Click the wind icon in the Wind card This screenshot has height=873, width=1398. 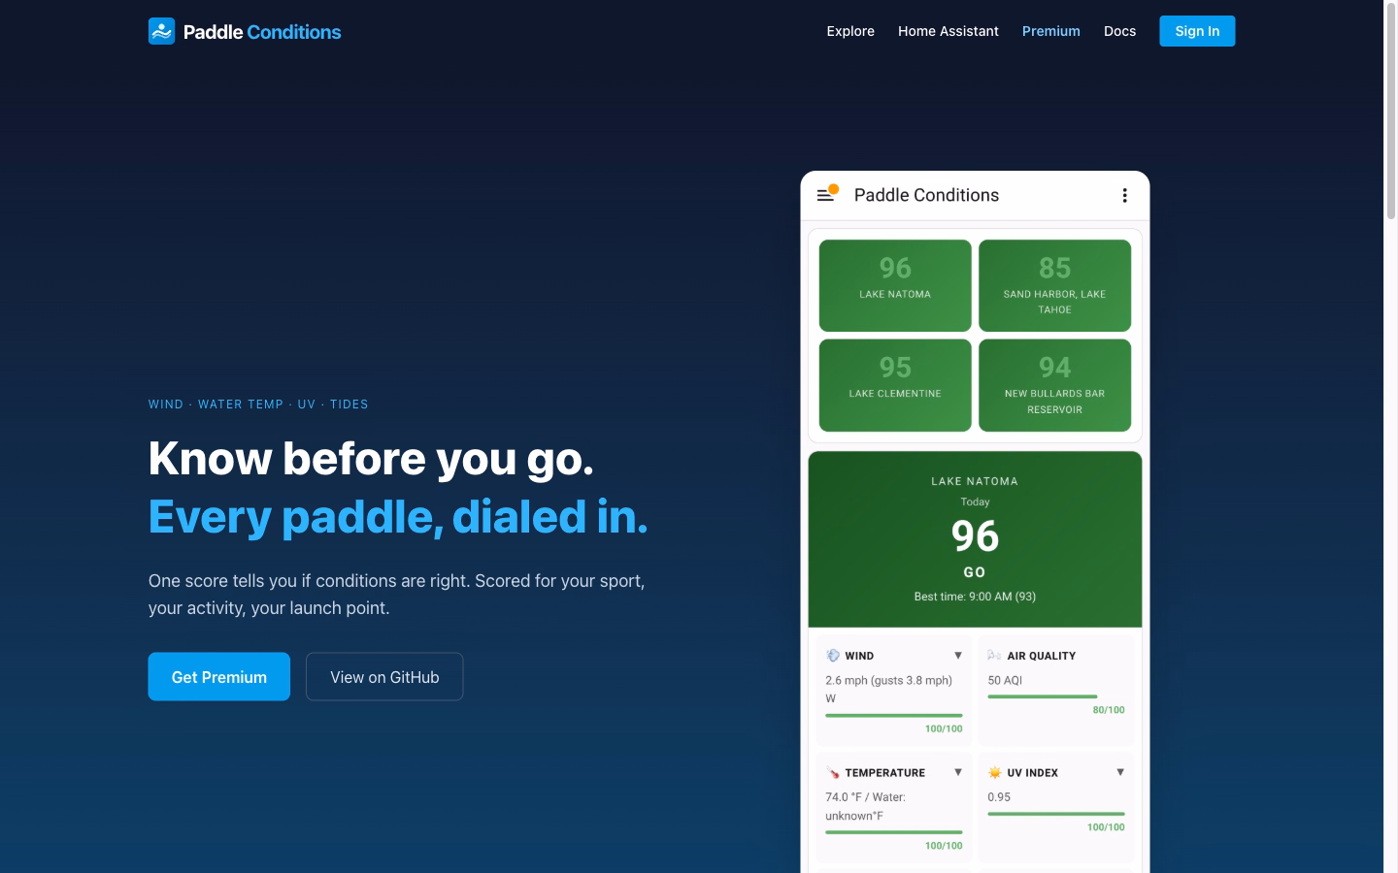tap(832, 656)
